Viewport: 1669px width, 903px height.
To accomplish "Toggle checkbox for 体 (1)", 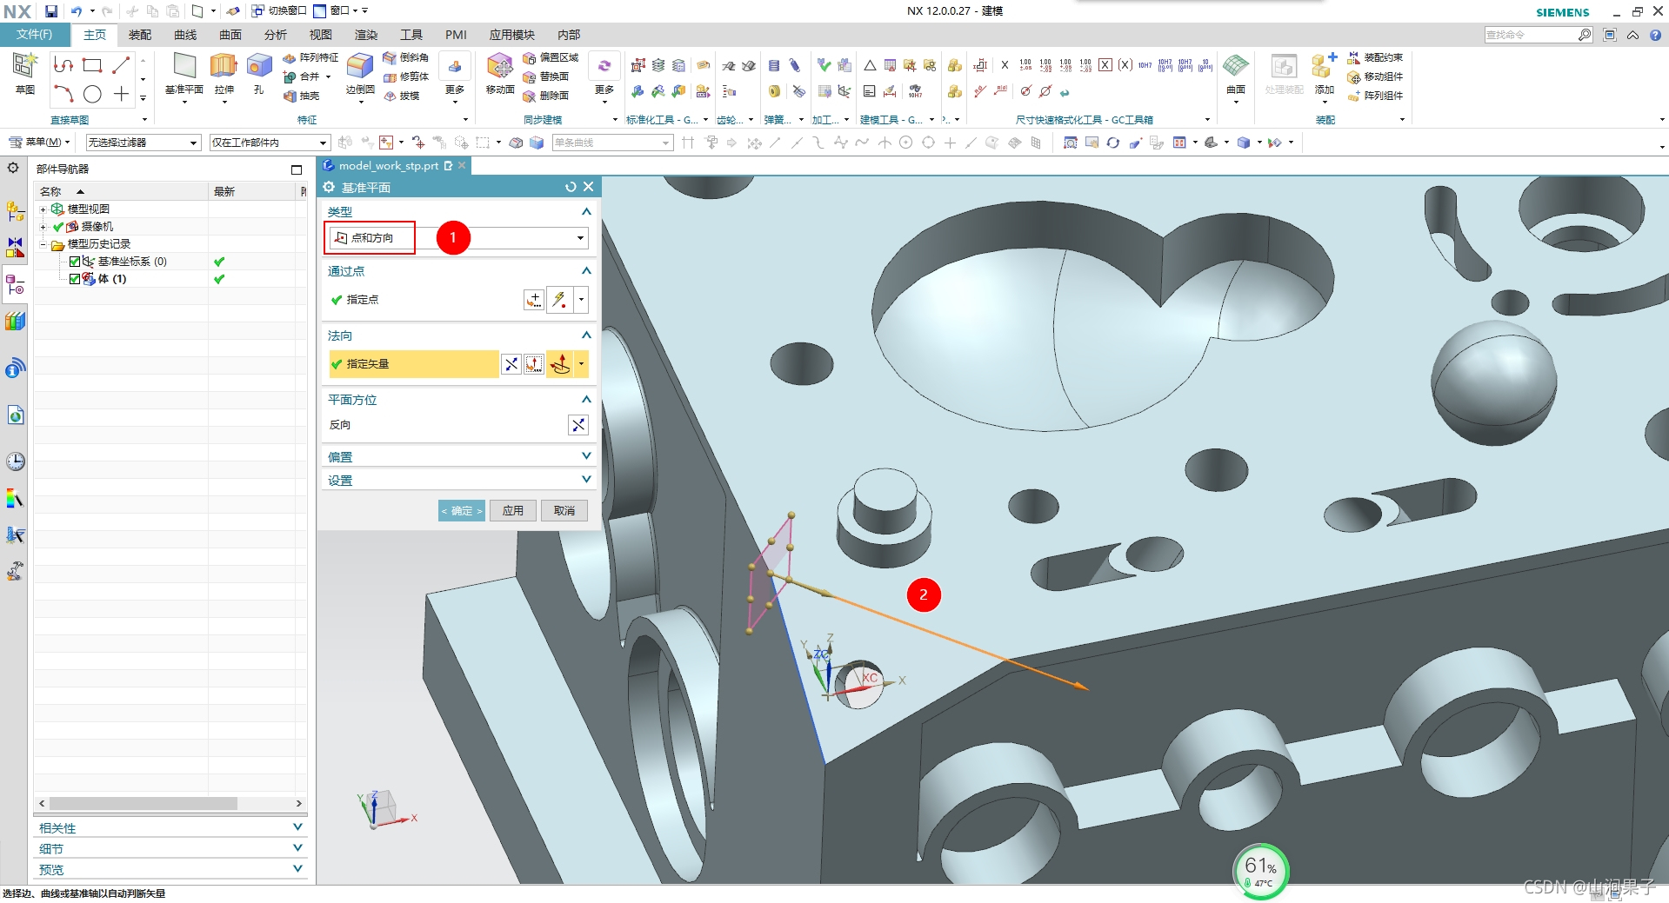I will (x=75, y=279).
